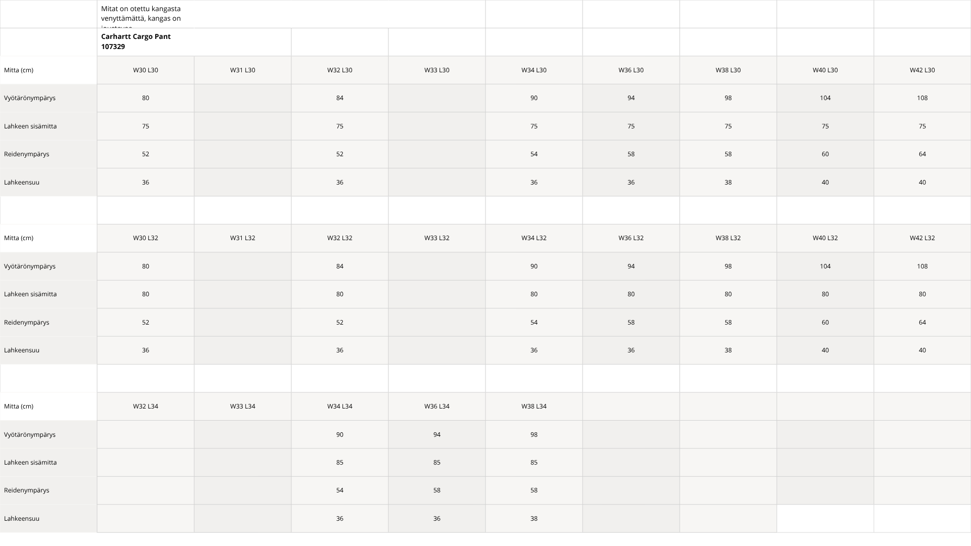
Task: Click the inseam value 85 under W36 L34
Action: [x=436, y=463]
